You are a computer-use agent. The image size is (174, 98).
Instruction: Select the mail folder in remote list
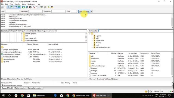(92, 63)
